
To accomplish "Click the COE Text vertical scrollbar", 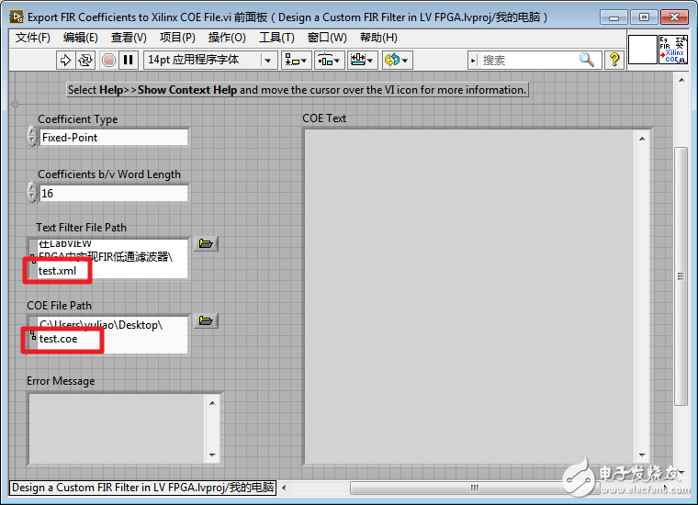I will [x=645, y=294].
